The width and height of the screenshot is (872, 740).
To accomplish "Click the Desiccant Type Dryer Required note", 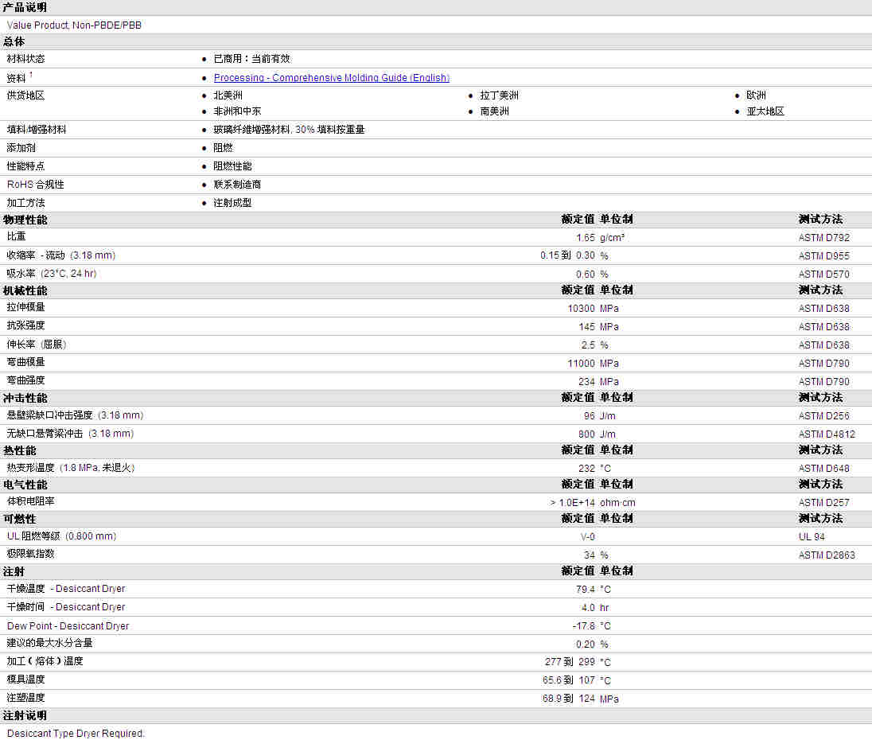I will tap(76, 734).
